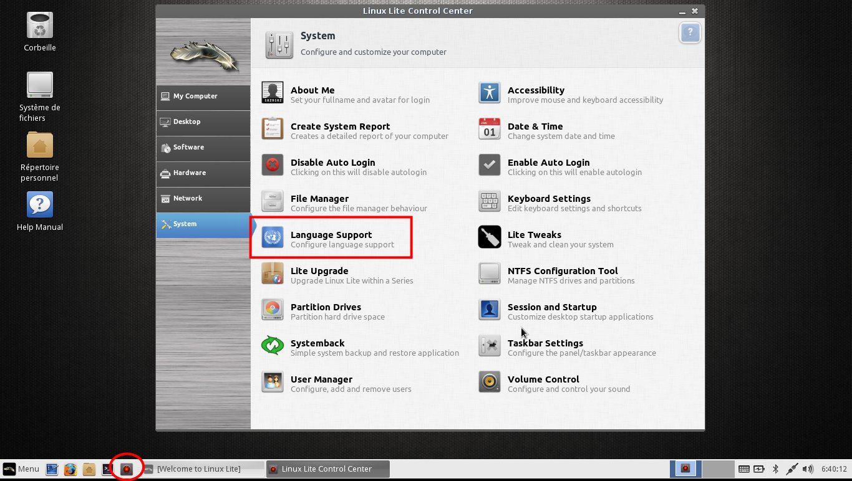Click Linux Lite Control Center taskbar button
This screenshot has height=481, width=852.
click(328, 469)
